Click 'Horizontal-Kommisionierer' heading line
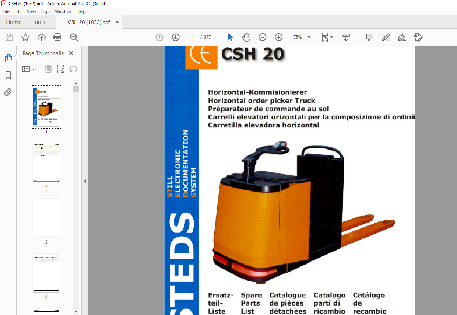The width and height of the screenshot is (457, 315). [x=257, y=92]
